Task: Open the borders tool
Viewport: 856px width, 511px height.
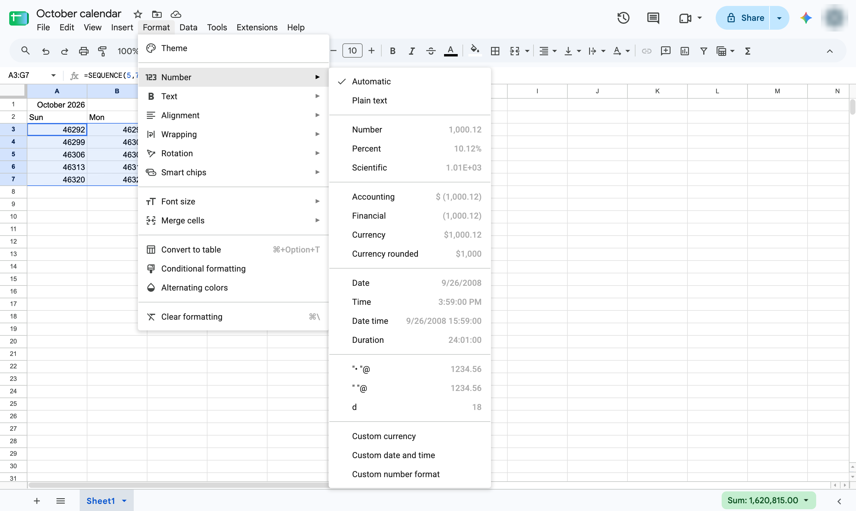Action: click(x=495, y=51)
